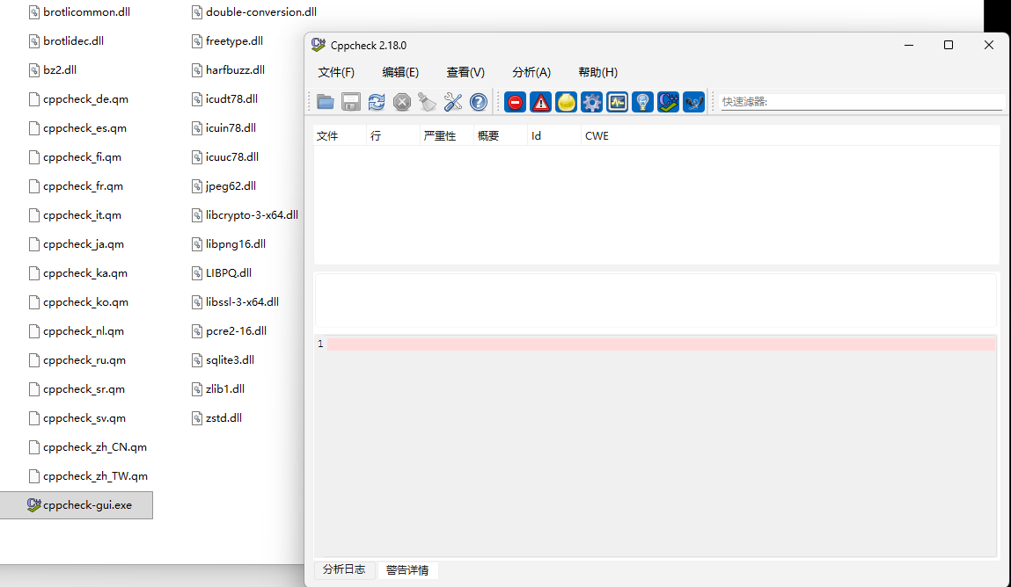This screenshot has width=1011, height=587.
Task: Sort by the 行 column header
Action: 393,136
